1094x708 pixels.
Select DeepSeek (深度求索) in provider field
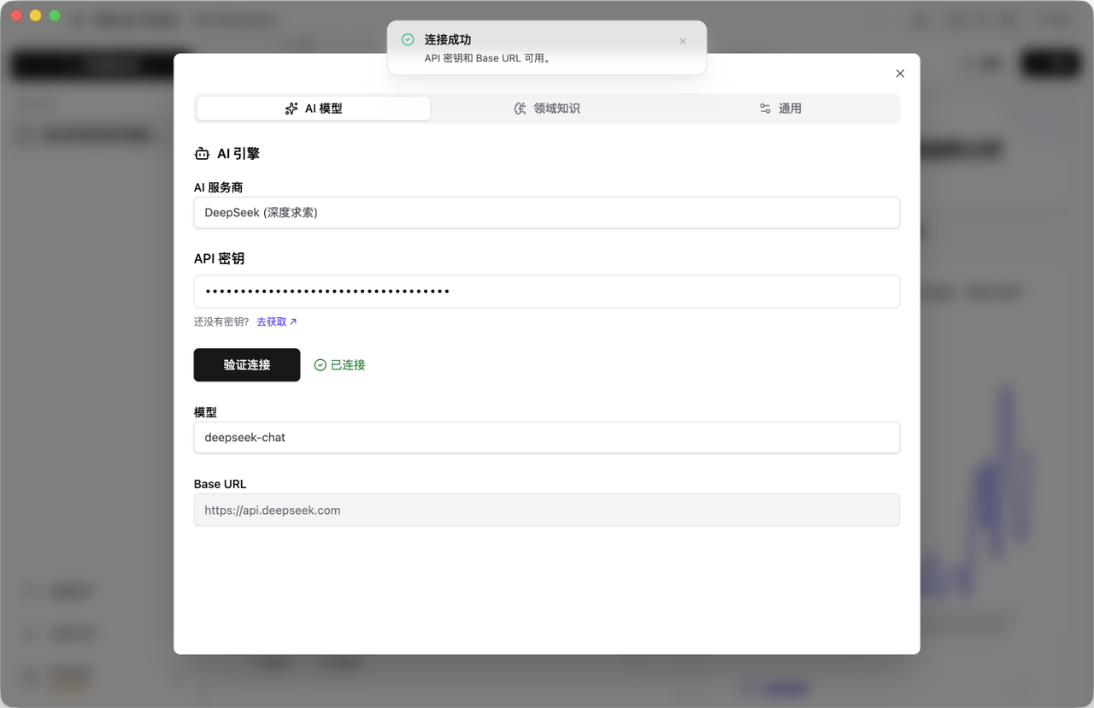[x=547, y=212]
